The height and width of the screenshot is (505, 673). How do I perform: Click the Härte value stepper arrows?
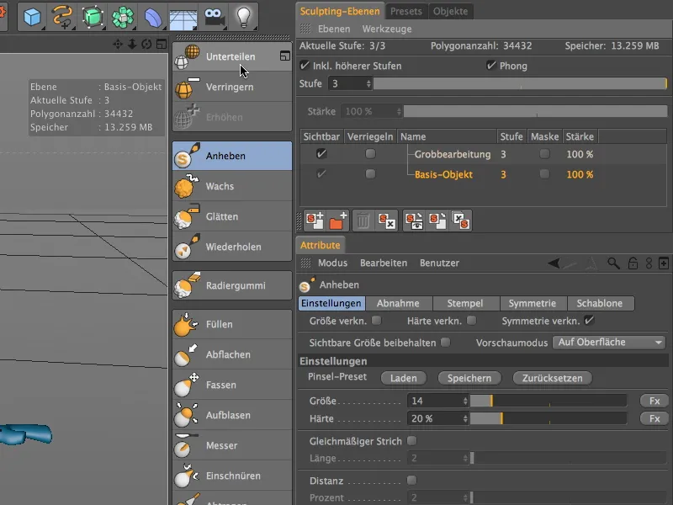(465, 418)
